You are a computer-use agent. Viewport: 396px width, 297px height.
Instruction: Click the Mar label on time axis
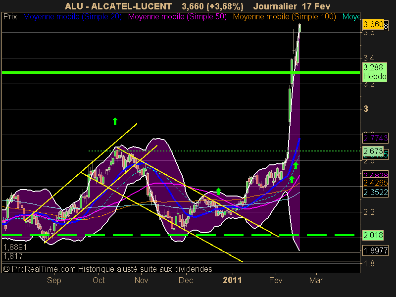(316, 280)
